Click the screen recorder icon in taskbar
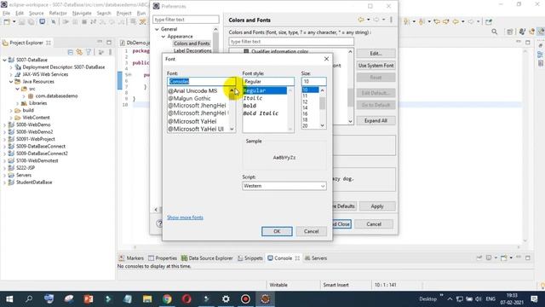Image resolution: width=545 pixels, height=307 pixels. [x=246, y=299]
